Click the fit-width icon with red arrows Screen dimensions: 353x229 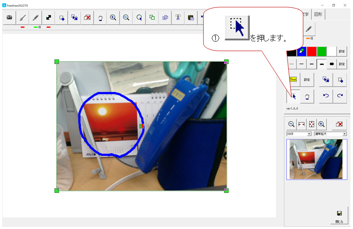pyautogui.click(x=301, y=124)
